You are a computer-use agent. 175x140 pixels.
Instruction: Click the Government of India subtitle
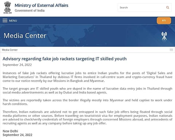click(30, 11)
